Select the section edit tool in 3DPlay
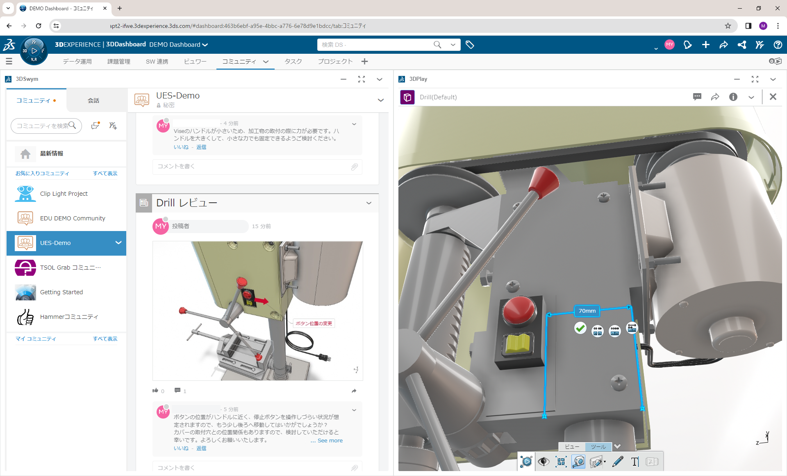Viewport: 787px width, 476px height. pos(596,462)
